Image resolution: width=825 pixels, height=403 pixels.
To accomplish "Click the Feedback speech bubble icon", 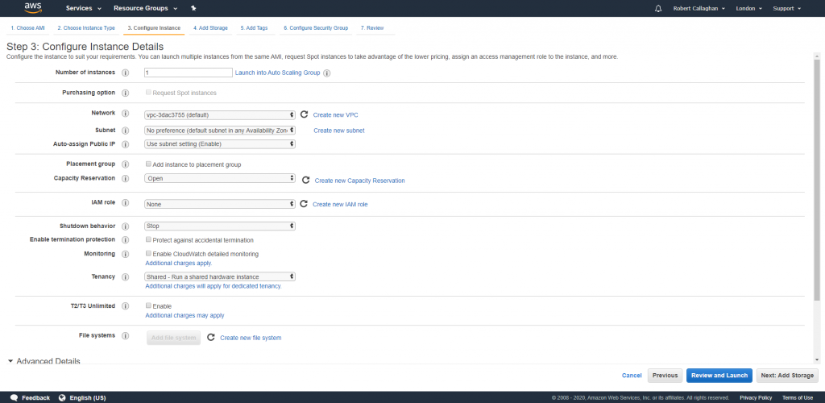I will point(15,397).
